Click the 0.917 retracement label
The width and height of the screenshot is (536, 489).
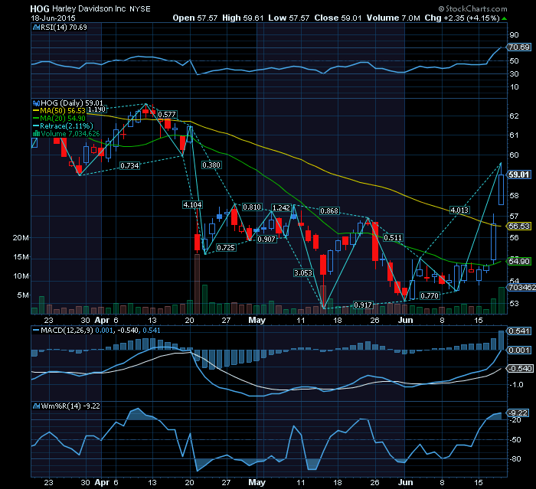click(x=363, y=305)
